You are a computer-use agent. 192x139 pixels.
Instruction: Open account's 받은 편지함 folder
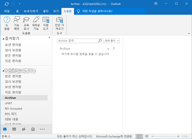click(x=13, y=76)
